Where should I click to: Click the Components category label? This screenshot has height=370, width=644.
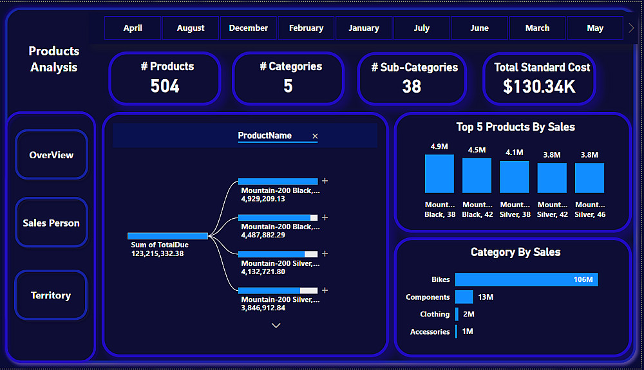(x=428, y=297)
